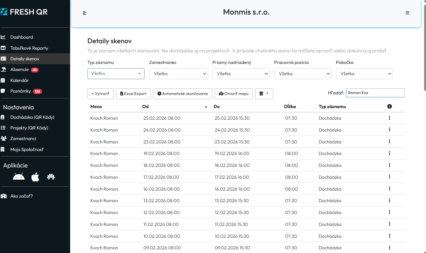Click the FRESH QR logo
The image size is (426, 253).
click(24, 12)
